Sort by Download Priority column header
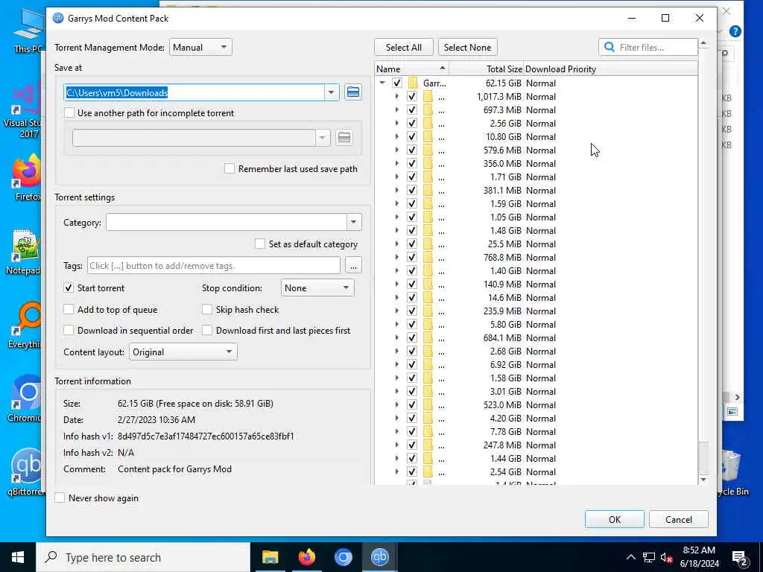The height and width of the screenshot is (572, 763). 610,69
